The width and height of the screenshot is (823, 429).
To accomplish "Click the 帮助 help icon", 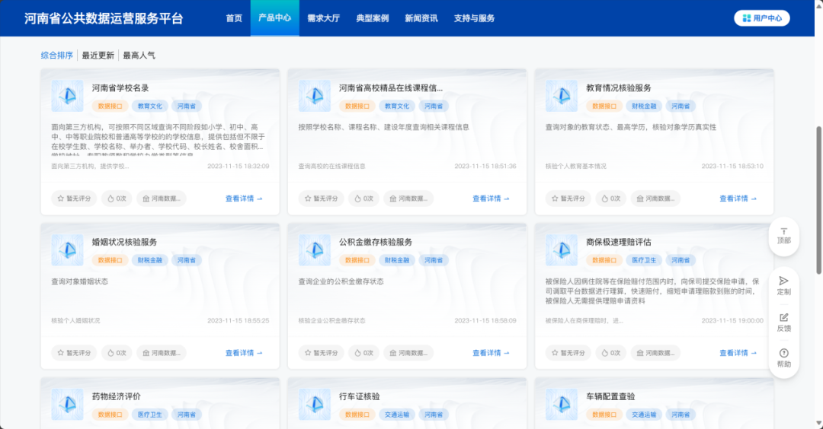I will (783, 354).
